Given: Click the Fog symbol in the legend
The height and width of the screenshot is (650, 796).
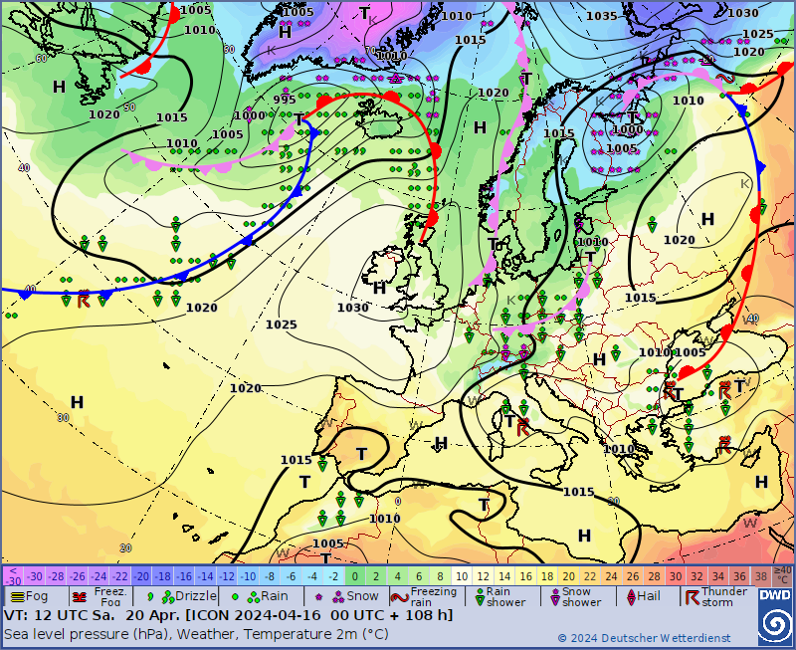Looking at the screenshot, I should point(16,596).
